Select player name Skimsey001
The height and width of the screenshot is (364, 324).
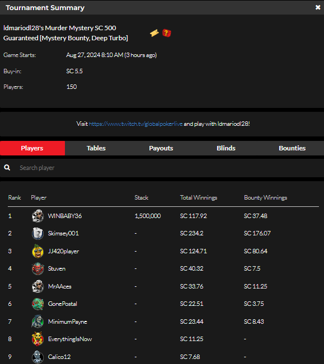(x=63, y=233)
